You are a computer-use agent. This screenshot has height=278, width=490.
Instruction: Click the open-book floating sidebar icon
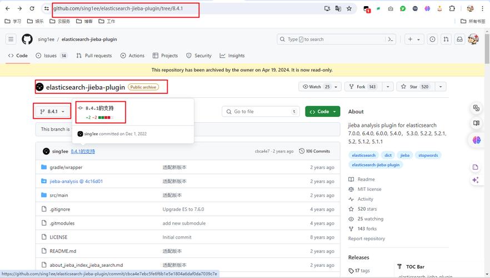pos(476,123)
